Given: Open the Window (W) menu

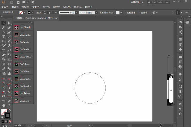Looking at the screenshot, I should pyautogui.click(x=77, y=7).
